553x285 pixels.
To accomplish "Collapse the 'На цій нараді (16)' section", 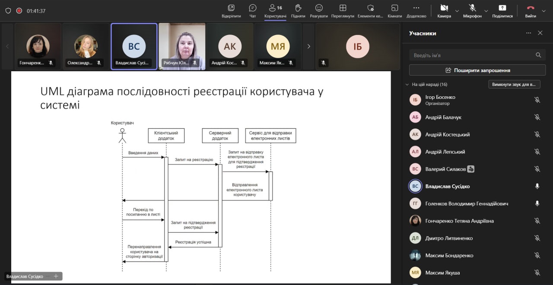I will coord(407,85).
